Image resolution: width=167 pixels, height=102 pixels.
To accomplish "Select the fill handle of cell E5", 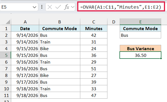I will click(x=161, y=58).
